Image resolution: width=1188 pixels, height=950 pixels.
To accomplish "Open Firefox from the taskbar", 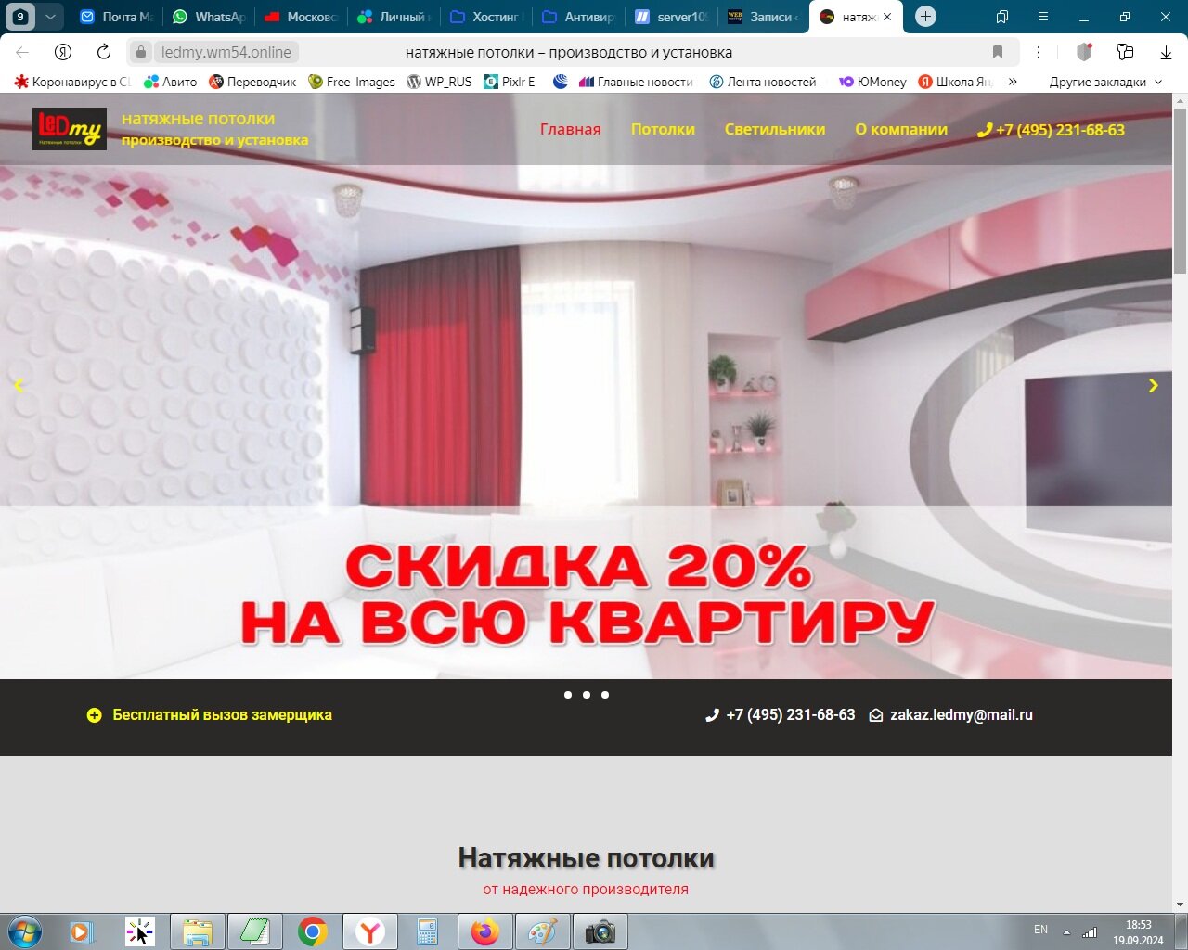I will (485, 931).
